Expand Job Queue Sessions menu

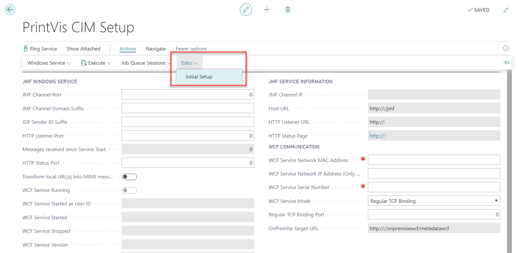[x=146, y=63]
